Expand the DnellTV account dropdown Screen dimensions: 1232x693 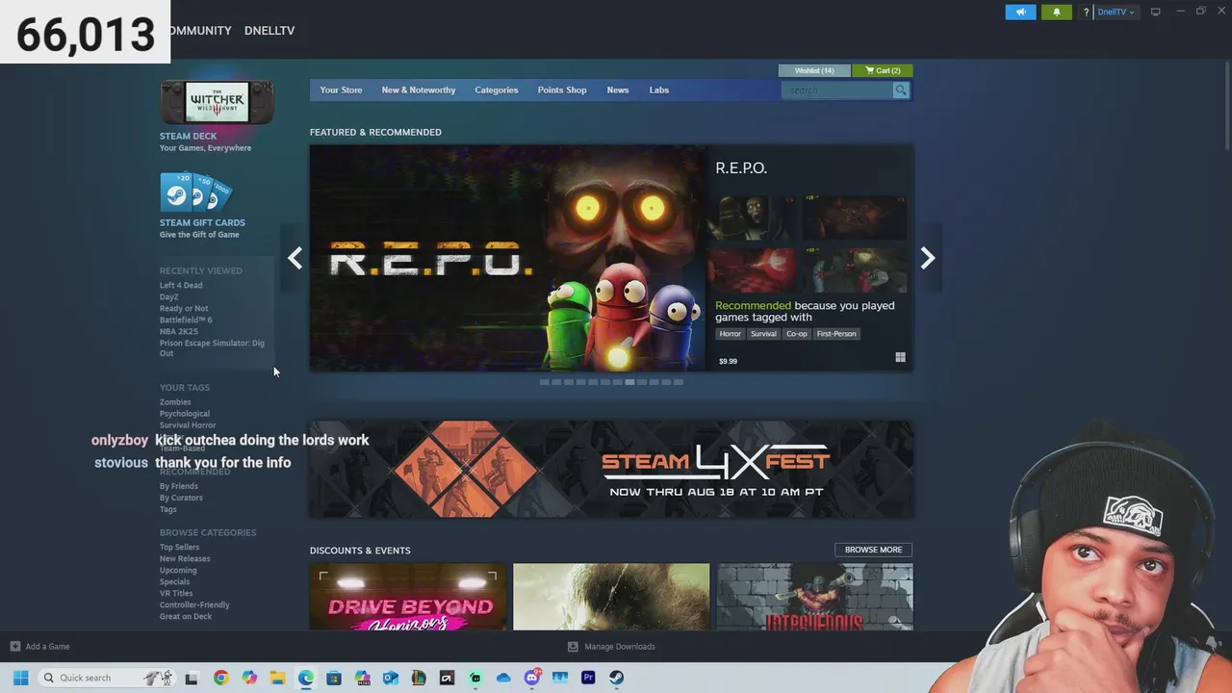[1116, 12]
